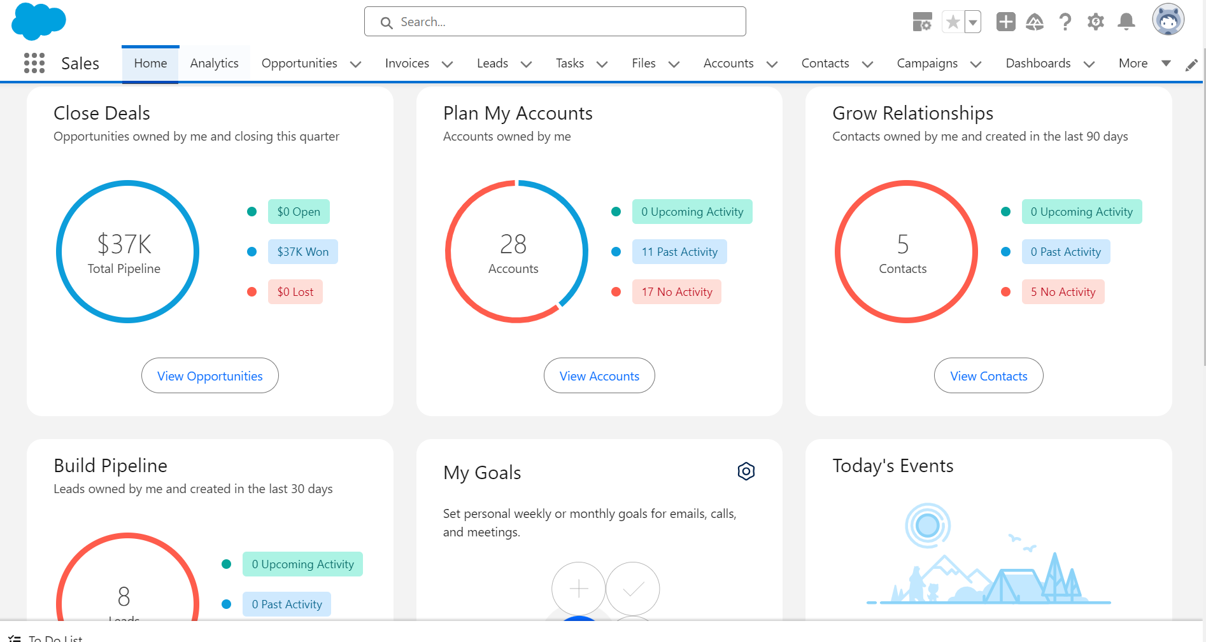This screenshot has height=642, width=1206.
Task: Open the Notifications bell
Action: 1126,22
